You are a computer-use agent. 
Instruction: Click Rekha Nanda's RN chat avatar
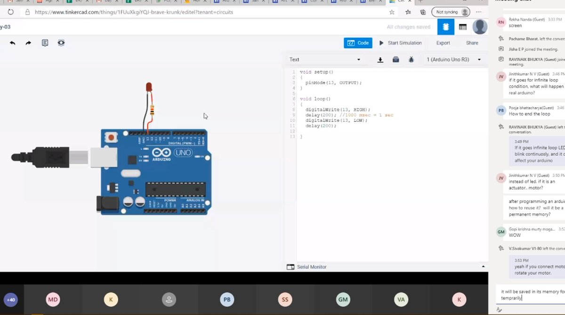(x=501, y=22)
